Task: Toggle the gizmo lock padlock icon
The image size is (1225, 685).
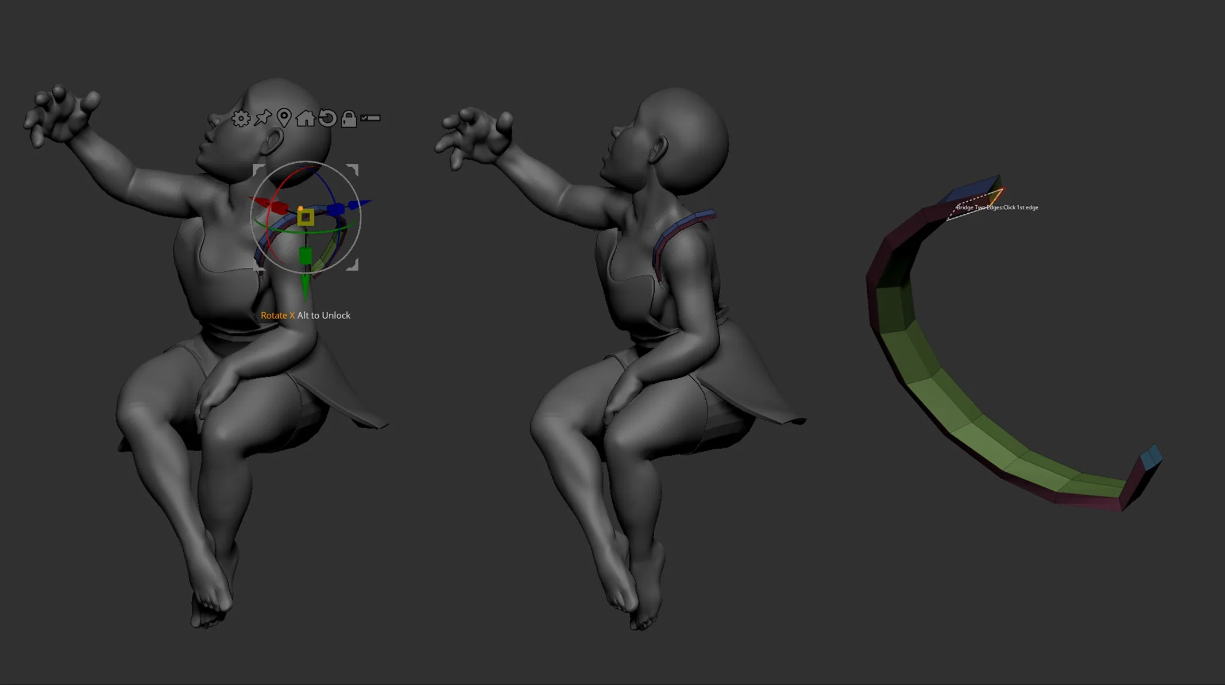Action: 349,118
